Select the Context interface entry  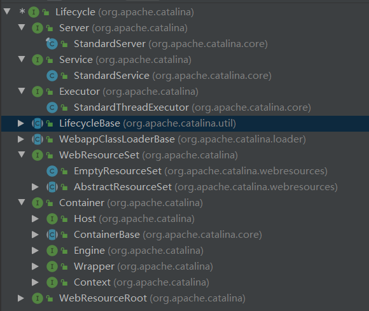(141, 282)
